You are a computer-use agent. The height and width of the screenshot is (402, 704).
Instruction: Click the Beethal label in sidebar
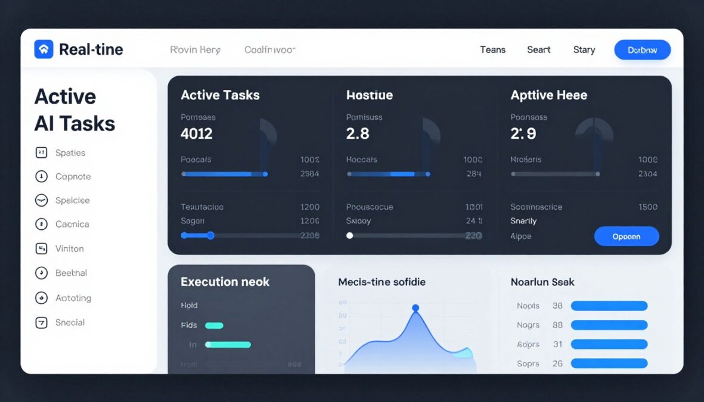(x=72, y=273)
